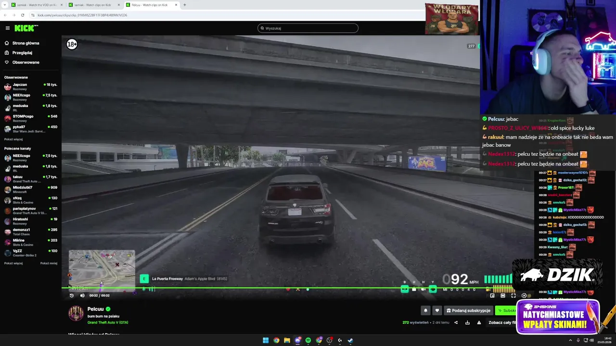The width and height of the screenshot is (616, 346).
Task: Click the Wyszukaj search field
Action: pos(308,28)
